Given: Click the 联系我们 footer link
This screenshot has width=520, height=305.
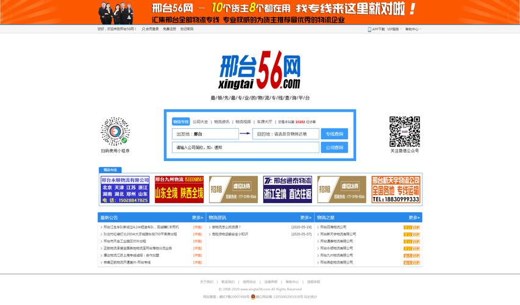Looking at the screenshot, I should (x=228, y=282).
